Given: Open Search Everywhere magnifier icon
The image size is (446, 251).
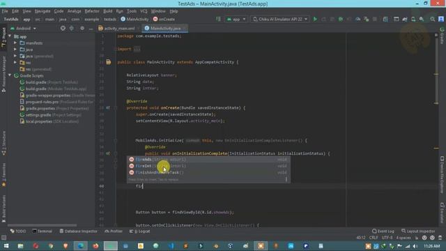Looking at the screenshot, I should [432, 19].
